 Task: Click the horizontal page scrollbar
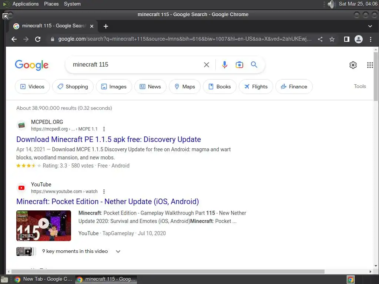(168, 272)
